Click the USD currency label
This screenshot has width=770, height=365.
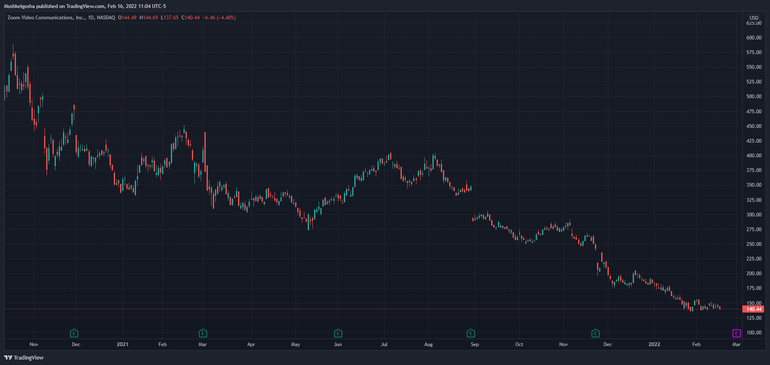754,18
